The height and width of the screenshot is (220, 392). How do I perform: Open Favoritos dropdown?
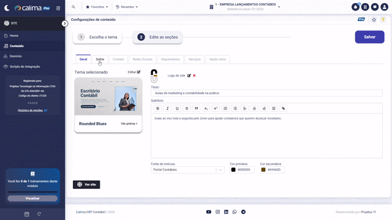click(97, 7)
